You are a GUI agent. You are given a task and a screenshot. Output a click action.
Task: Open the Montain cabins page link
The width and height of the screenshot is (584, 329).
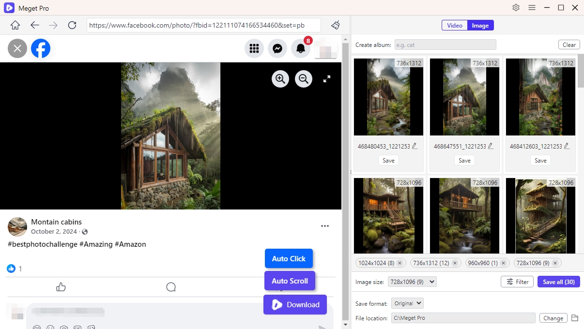(x=56, y=222)
